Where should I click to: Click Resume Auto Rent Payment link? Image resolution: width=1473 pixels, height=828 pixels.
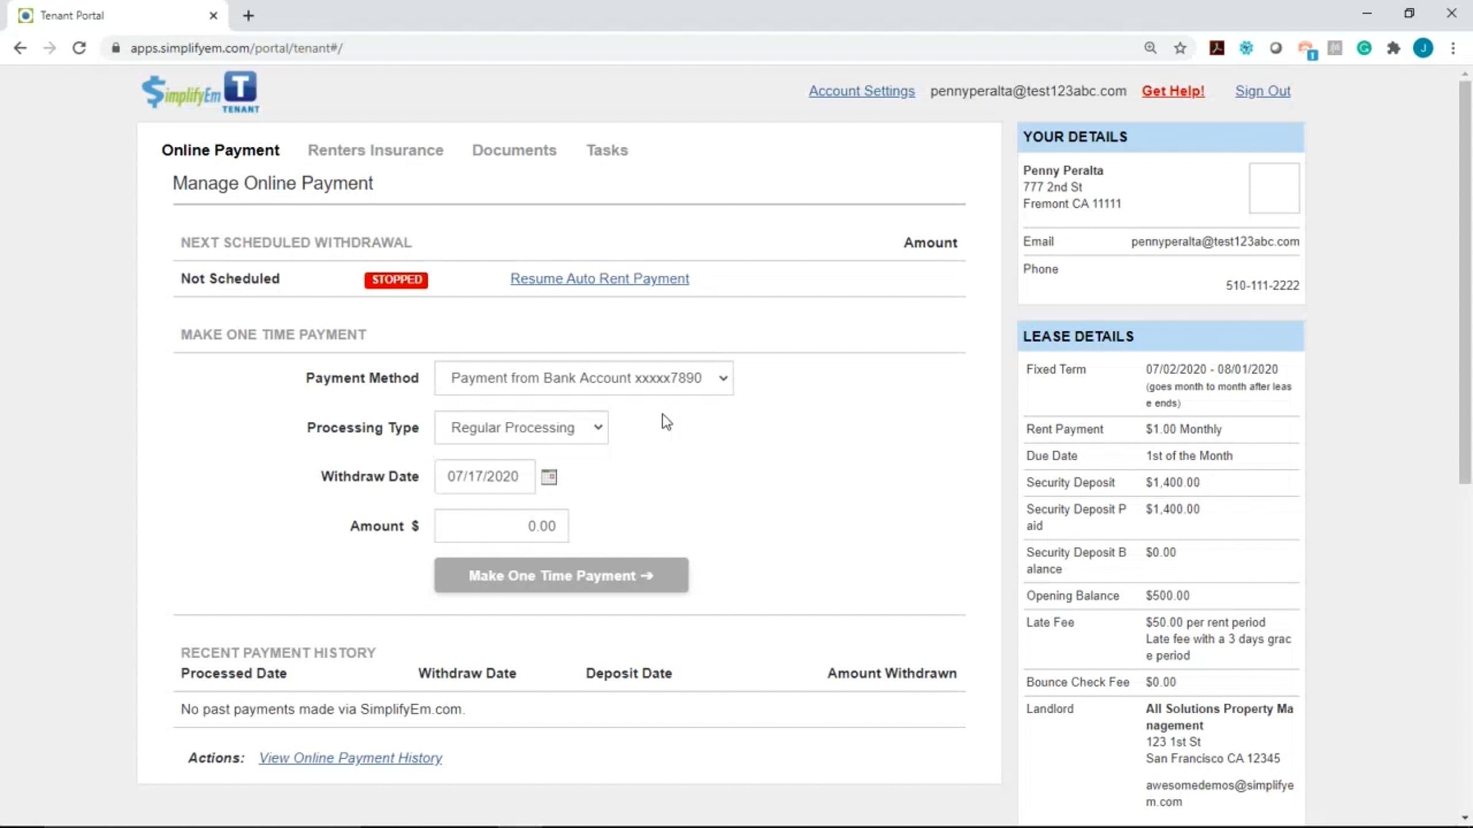[600, 278]
